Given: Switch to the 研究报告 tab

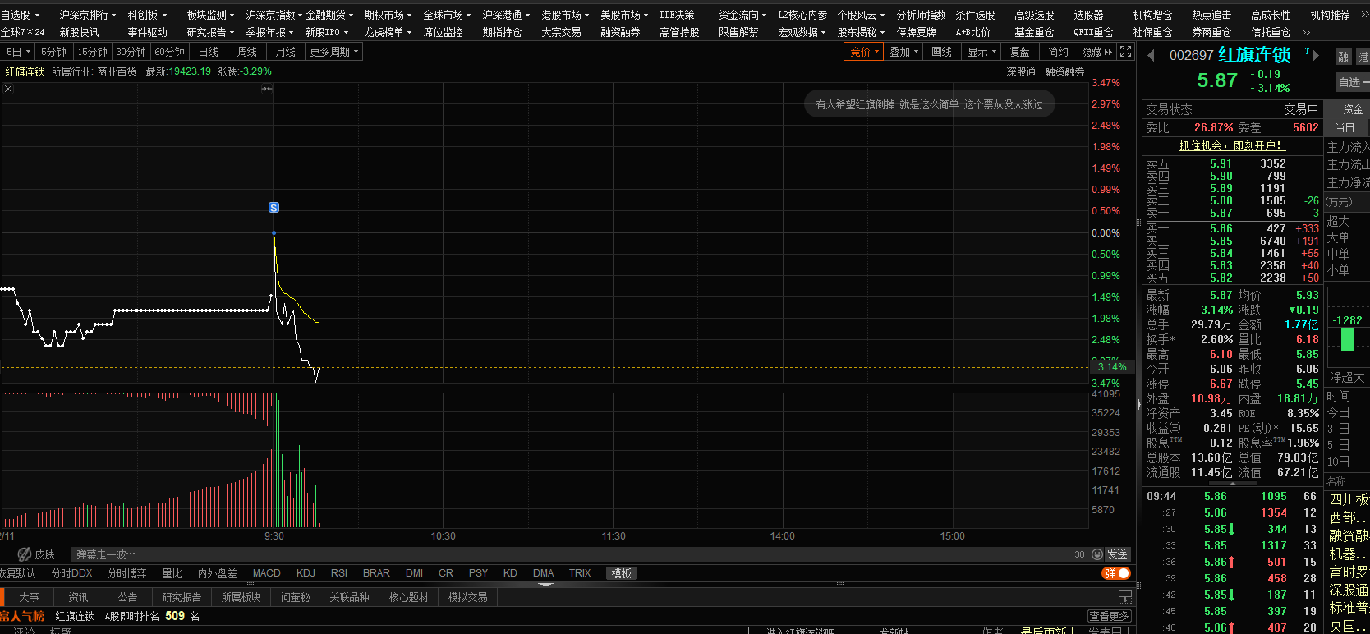Looking at the screenshot, I should click(x=182, y=597).
